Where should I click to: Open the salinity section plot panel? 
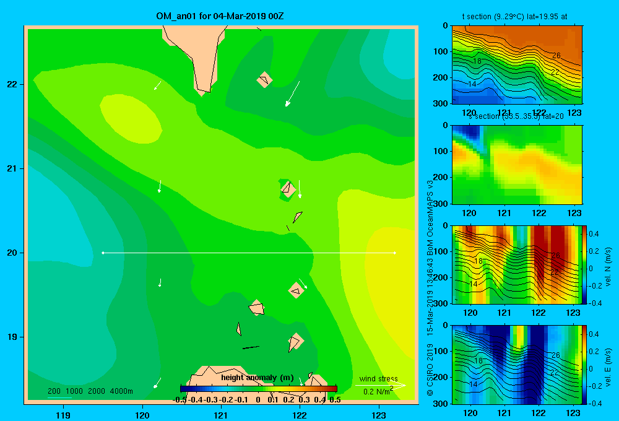tap(517, 165)
